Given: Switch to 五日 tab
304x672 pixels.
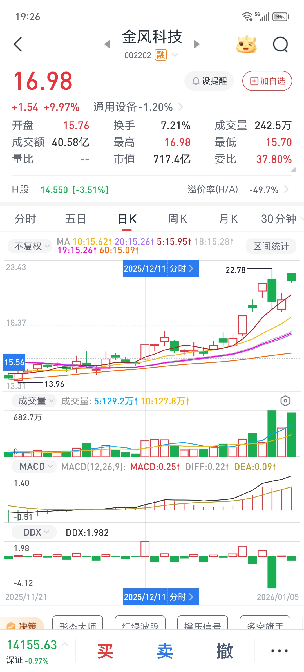Looking at the screenshot, I should pyautogui.click(x=76, y=219).
